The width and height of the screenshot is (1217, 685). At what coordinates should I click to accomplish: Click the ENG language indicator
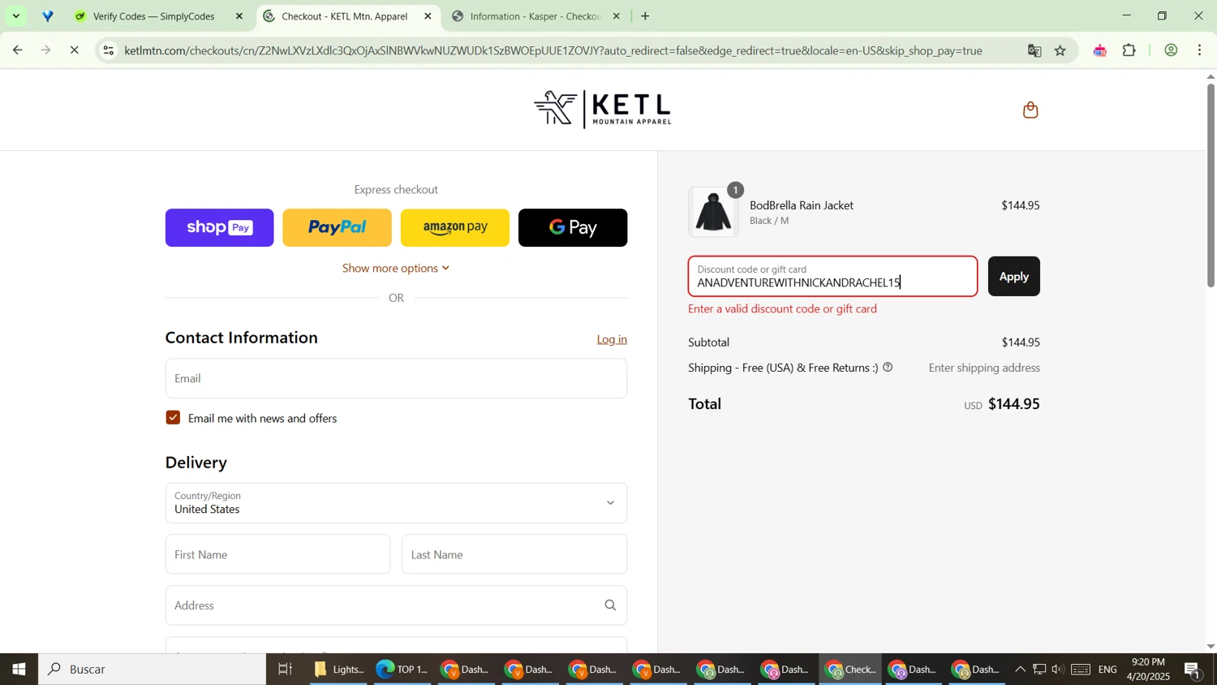point(1107,670)
